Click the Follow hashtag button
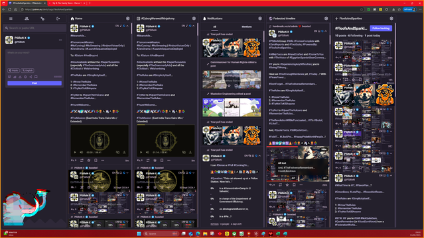424x238 pixels. [381, 28]
